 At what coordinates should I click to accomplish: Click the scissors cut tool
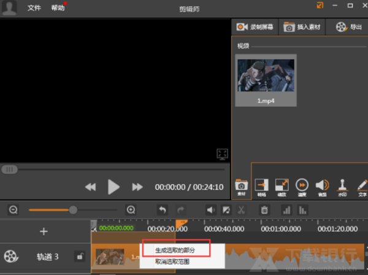241,210
